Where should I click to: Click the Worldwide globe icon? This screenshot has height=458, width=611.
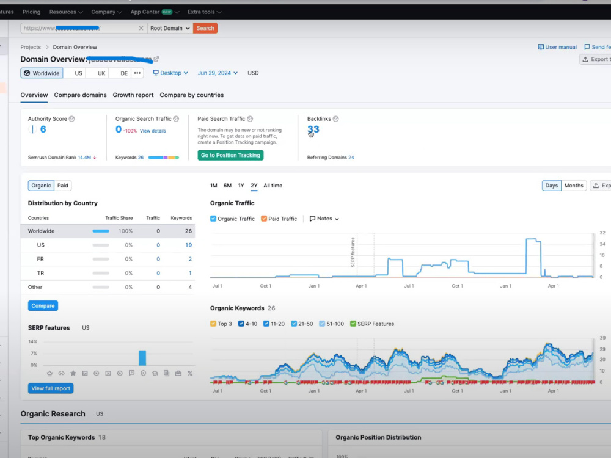(27, 73)
